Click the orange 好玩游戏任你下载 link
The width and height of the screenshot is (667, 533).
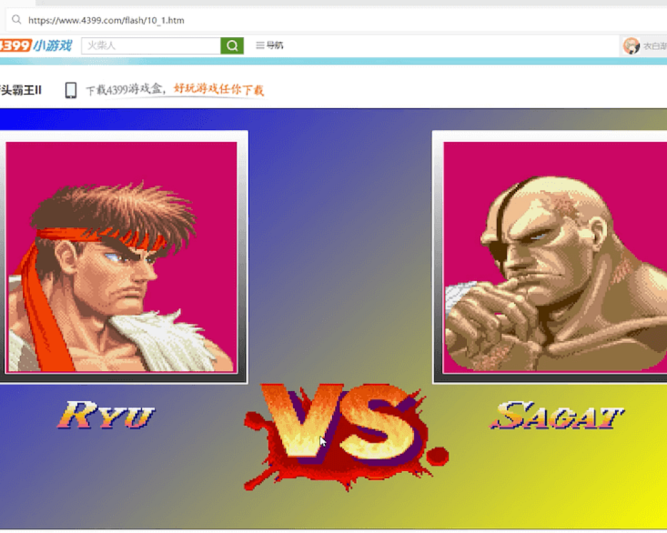219,89
